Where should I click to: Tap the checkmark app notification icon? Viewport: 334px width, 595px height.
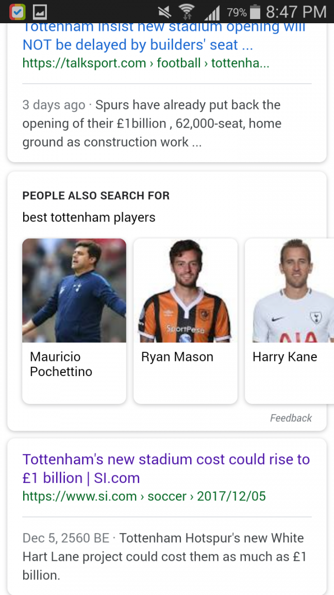click(x=18, y=11)
